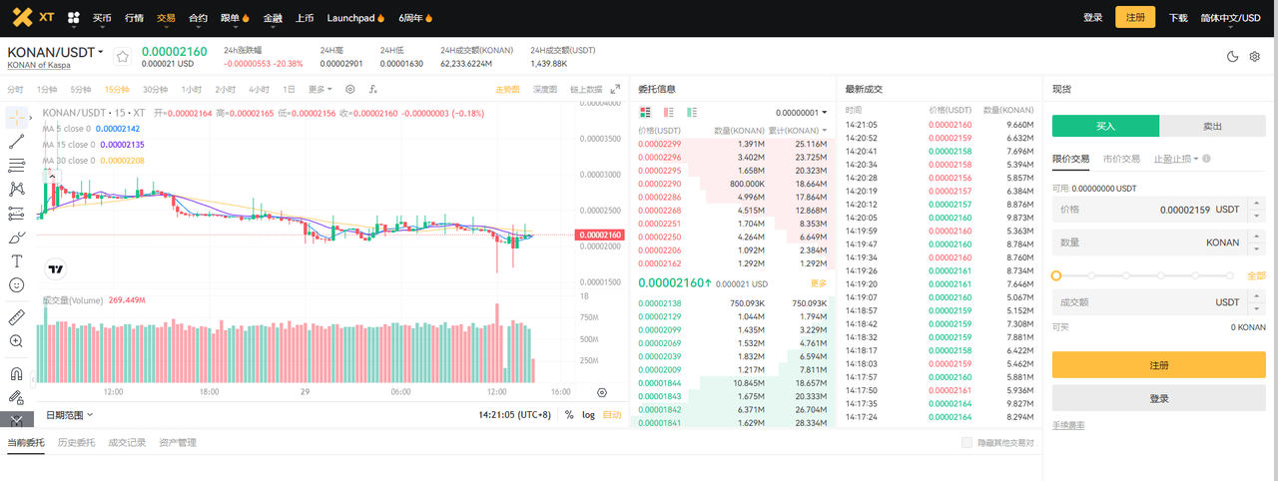Open price precision 0.00000001 dropdown
Viewport: 1278px width, 481px height.
(801, 112)
